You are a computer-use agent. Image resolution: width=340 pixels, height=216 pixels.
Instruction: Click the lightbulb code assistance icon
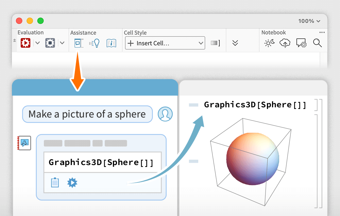pos(94,43)
